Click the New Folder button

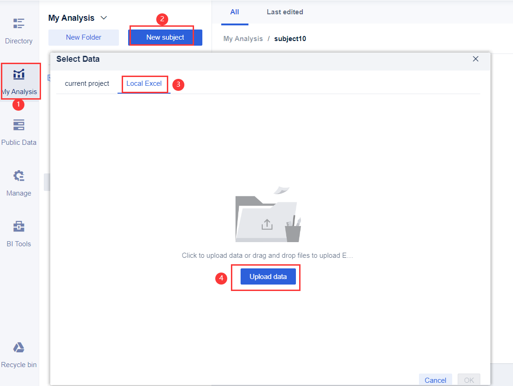click(x=83, y=37)
